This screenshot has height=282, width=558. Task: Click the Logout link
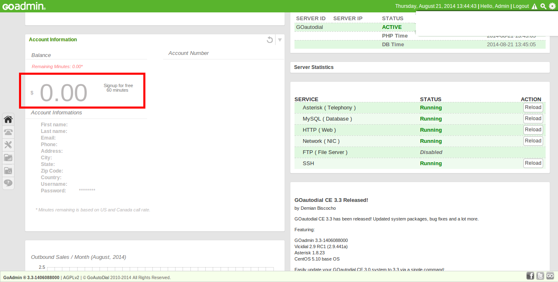point(521,6)
